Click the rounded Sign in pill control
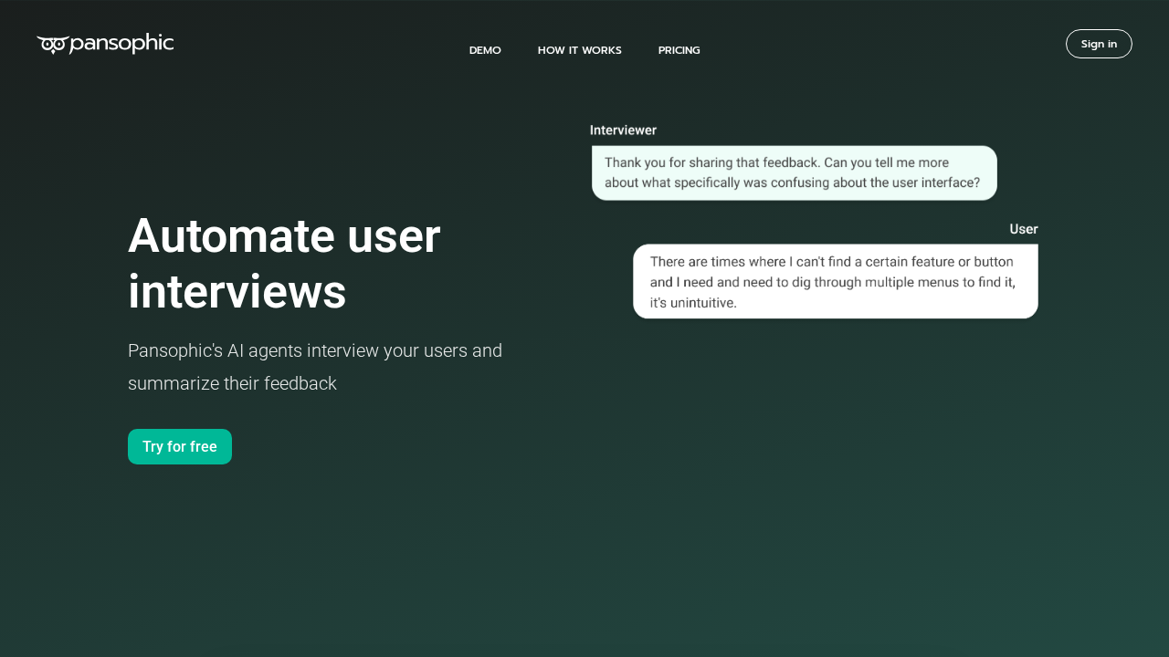Image resolution: width=1169 pixels, height=657 pixels. 1099,43
